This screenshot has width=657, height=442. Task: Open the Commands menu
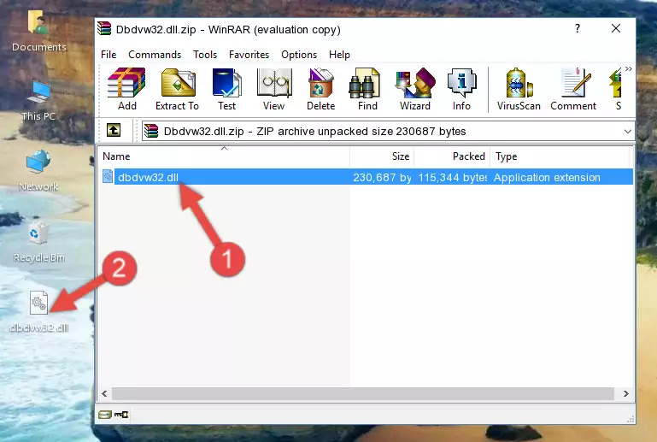pos(155,55)
